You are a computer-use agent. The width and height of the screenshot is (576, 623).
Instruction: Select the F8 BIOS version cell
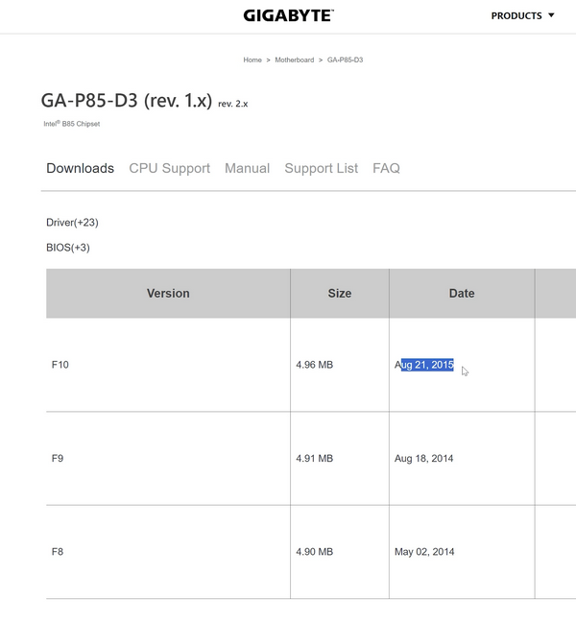[x=58, y=552]
